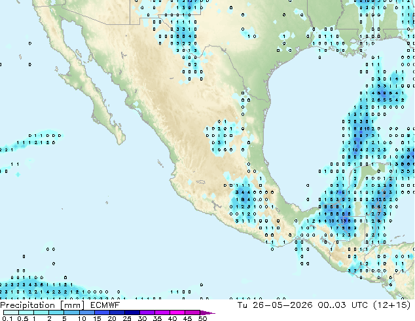The height and width of the screenshot is (321, 415).
Task: Click the '50' legend value
Action: tap(202, 318)
